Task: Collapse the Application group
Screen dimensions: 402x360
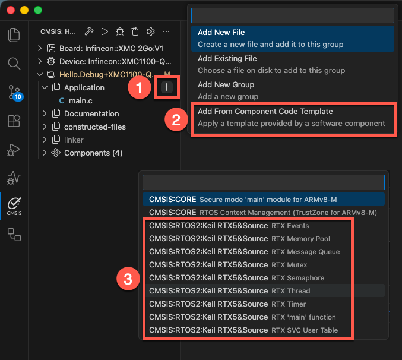Action: (x=45, y=87)
